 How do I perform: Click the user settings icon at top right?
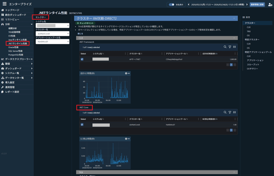270,4
